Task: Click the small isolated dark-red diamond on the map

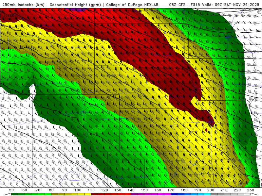Action: pyautogui.click(x=206, y=130)
